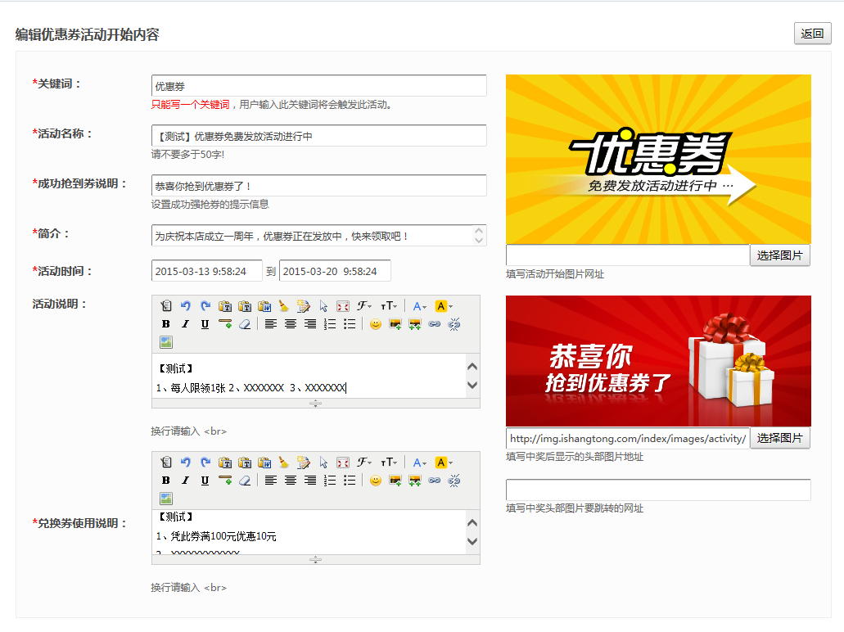Open the font family dropdown in 活动说明 editor

(x=365, y=306)
